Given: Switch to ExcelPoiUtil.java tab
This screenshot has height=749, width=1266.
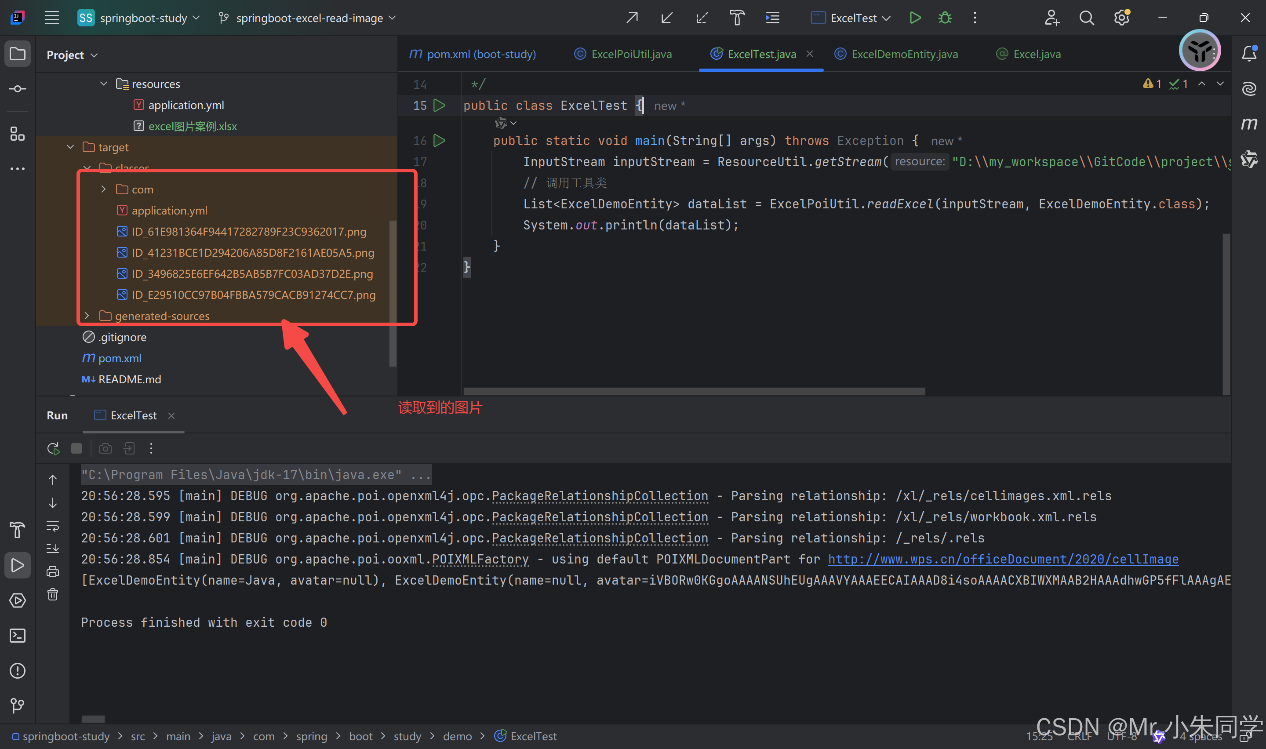Looking at the screenshot, I should pos(623,54).
